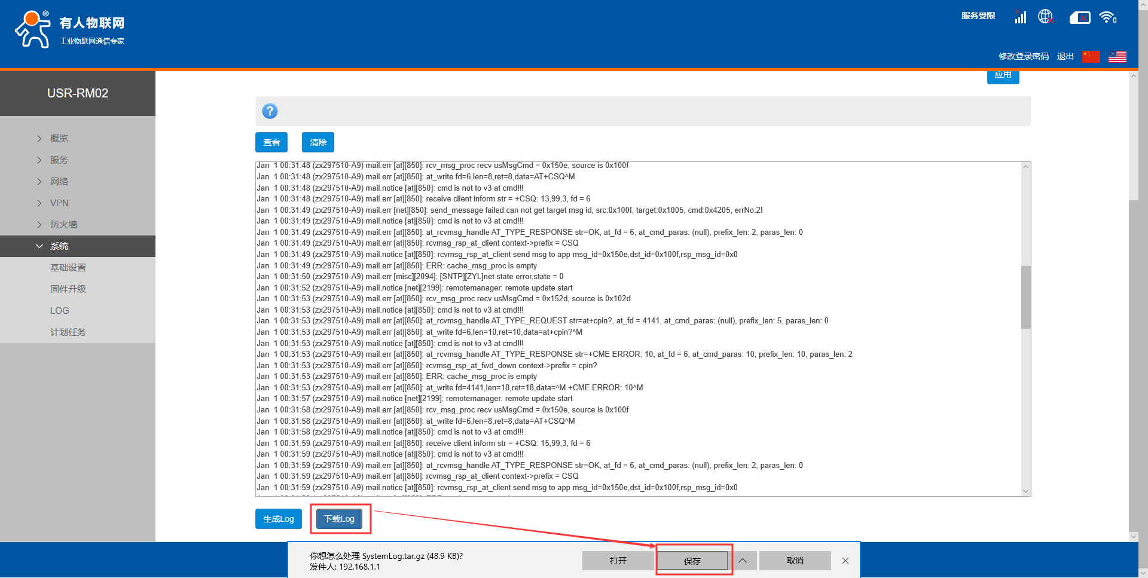Expand the 防火墙 sidebar section

[x=63, y=225]
